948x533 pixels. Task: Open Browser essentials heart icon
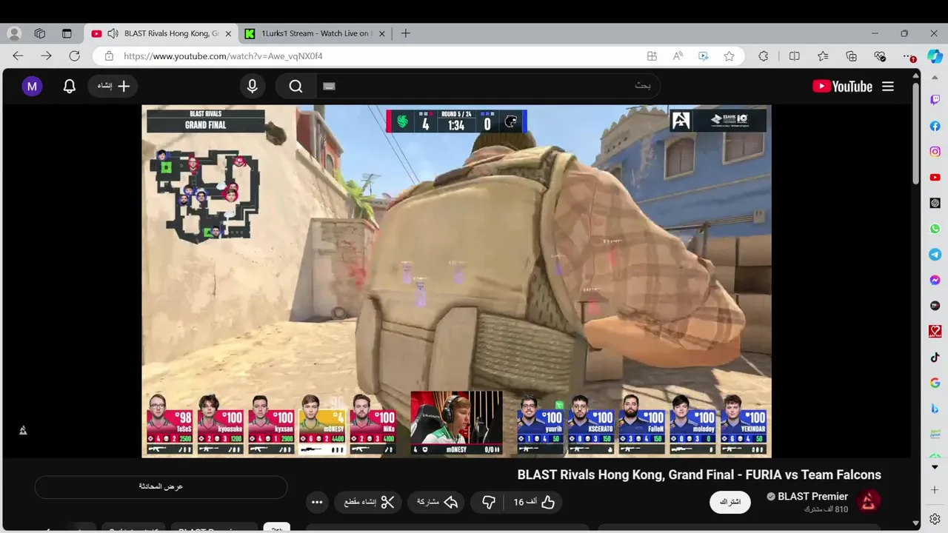(x=880, y=56)
